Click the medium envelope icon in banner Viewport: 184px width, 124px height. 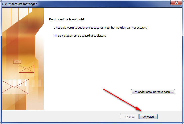click(27, 69)
